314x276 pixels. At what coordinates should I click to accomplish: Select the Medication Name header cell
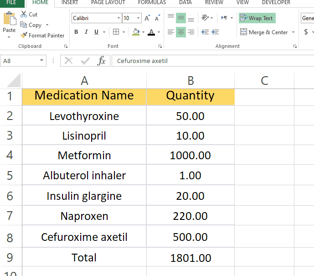[x=84, y=97]
